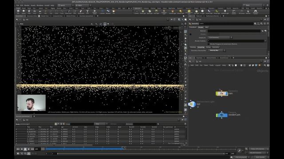
Task: Open the Render menu
Action: pos(27,5)
